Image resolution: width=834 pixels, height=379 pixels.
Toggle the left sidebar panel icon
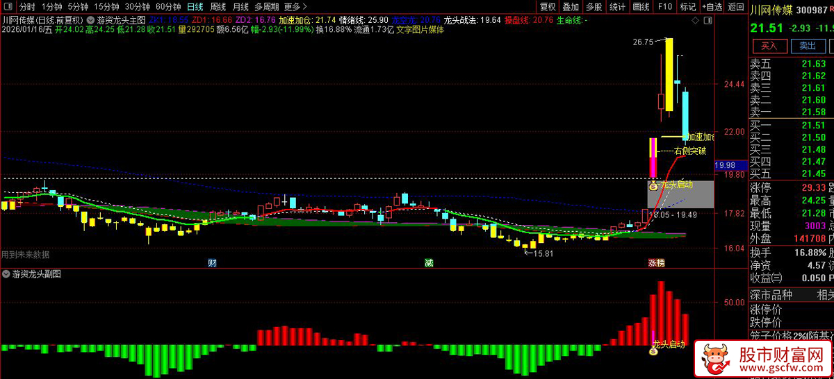(8, 7)
